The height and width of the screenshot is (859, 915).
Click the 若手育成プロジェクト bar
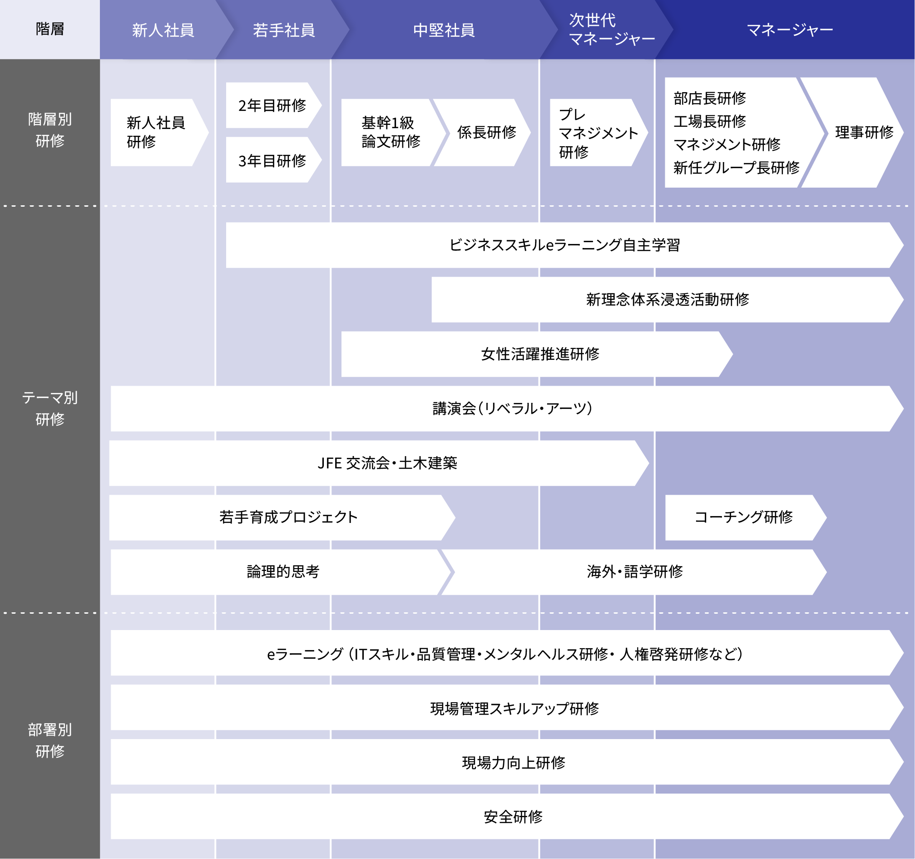(282, 517)
